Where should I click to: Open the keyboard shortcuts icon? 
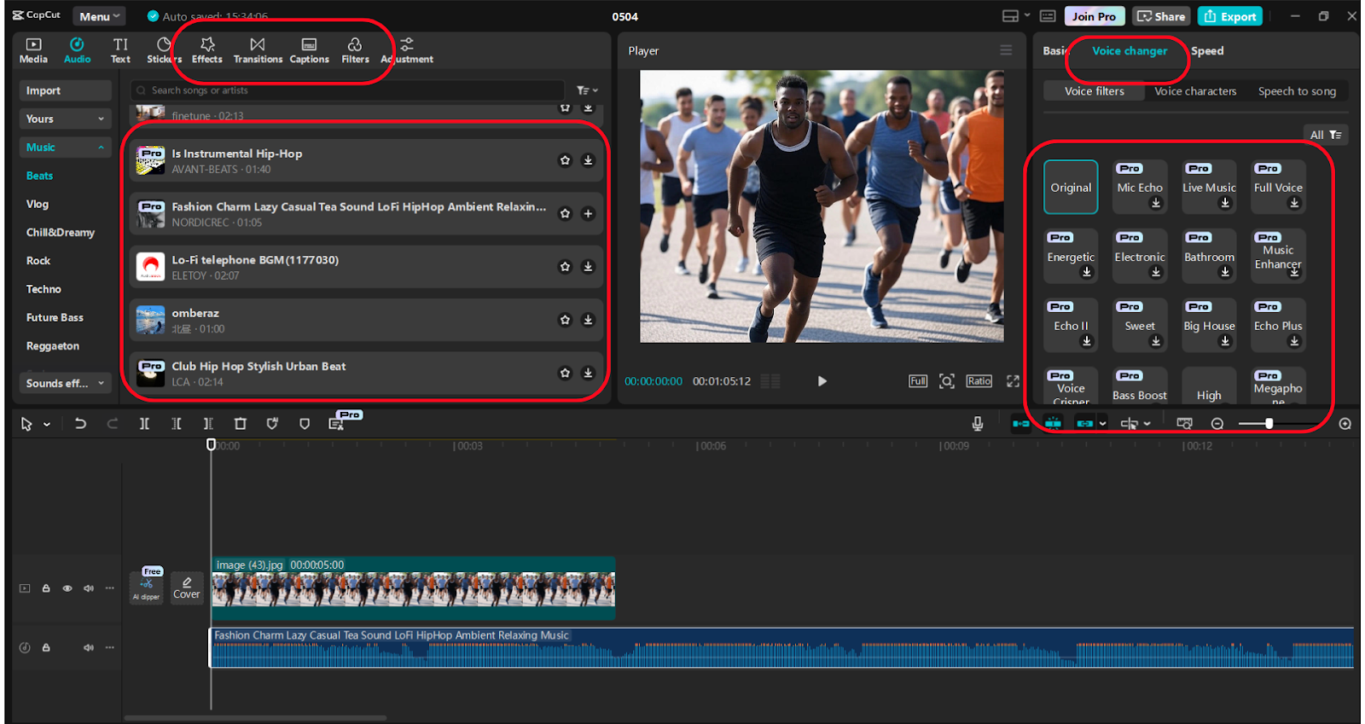pos(1048,16)
